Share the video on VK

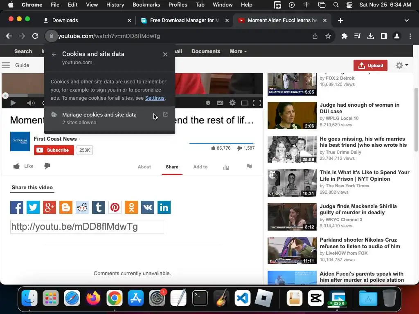tap(148, 207)
